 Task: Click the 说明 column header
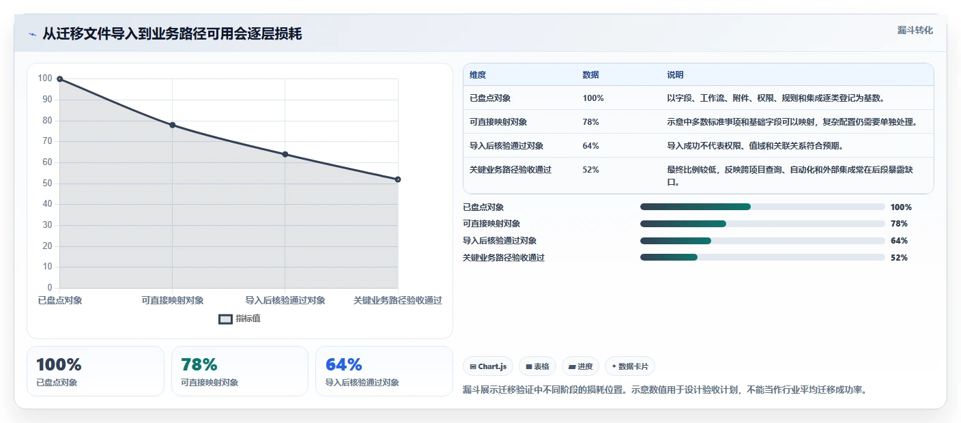(x=675, y=75)
